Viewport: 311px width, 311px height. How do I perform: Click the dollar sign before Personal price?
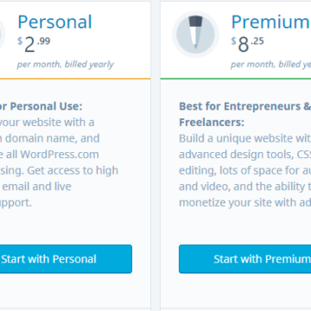(20, 41)
